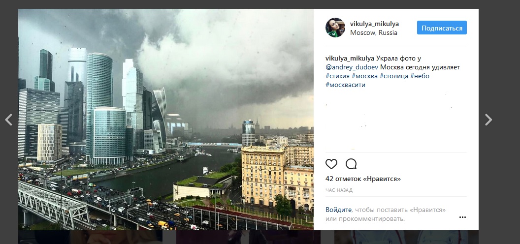This screenshot has height=244, width=520.
Task: Open comments via the speech bubble icon
Action: pyautogui.click(x=351, y=164)
